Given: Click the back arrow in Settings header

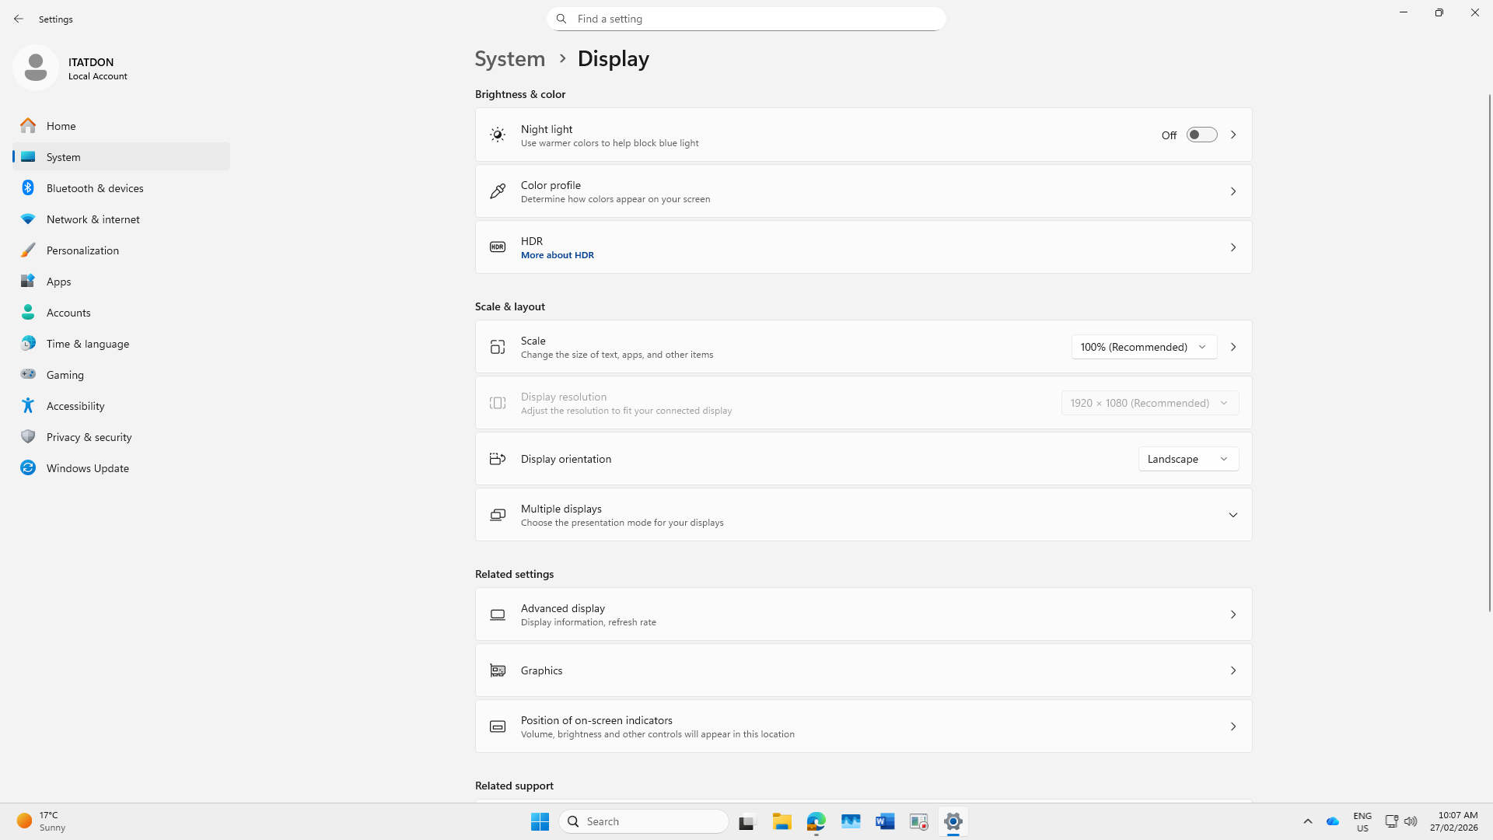Looking at the screenshot, I should [19, 19].
